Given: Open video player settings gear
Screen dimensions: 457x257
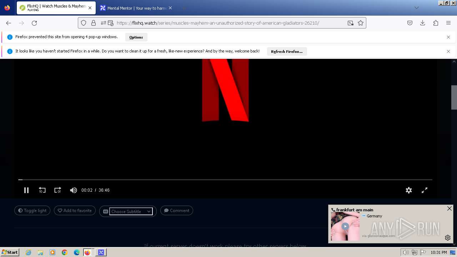Looking at the screenshot, I should [409, 190].
